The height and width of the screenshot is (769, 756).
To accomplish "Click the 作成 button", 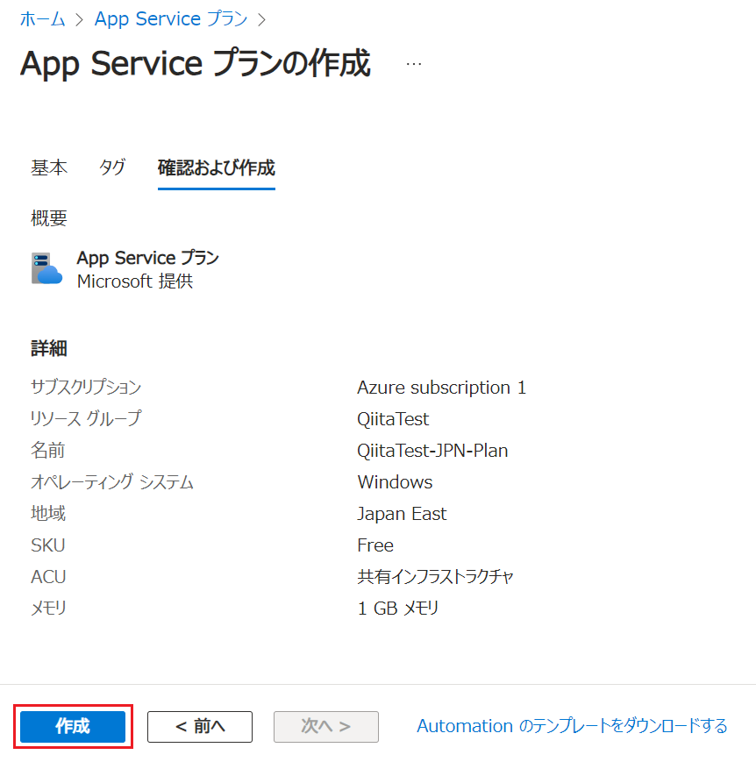I will click(x=73, y=726).
